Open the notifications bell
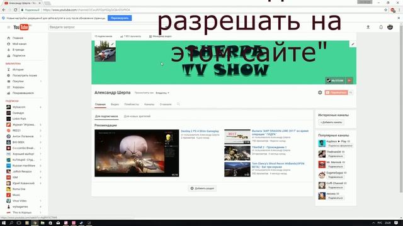The image size is (403, 226). tap(381, 27)
